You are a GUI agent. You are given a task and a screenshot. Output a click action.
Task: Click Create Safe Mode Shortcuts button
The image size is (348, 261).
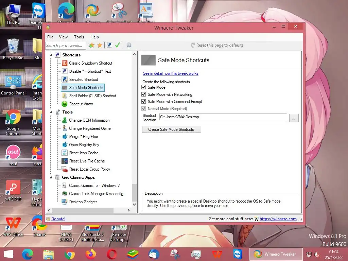(172, 129)
